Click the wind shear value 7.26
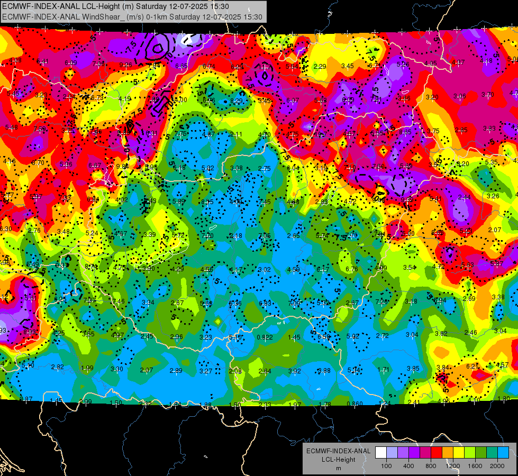The height and width of the screenshot is (476, 518). (381, 301)
